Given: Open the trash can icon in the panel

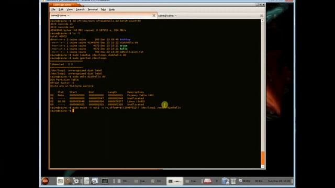Looking at the screenshot, I should coord(233,181).
